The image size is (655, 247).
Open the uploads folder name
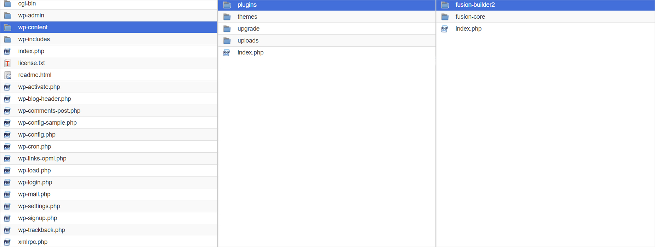tap(248, 41)
